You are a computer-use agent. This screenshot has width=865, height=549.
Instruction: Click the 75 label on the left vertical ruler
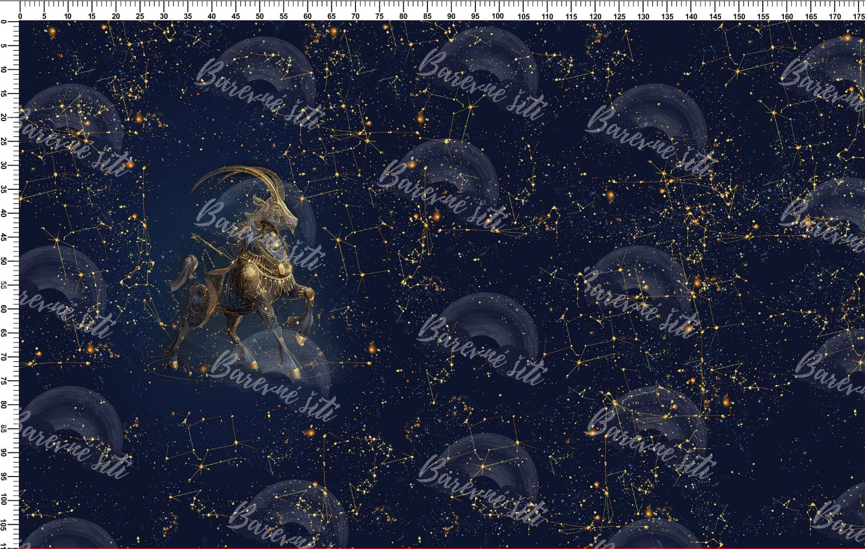pyautogui.click(x=4, y=381)
